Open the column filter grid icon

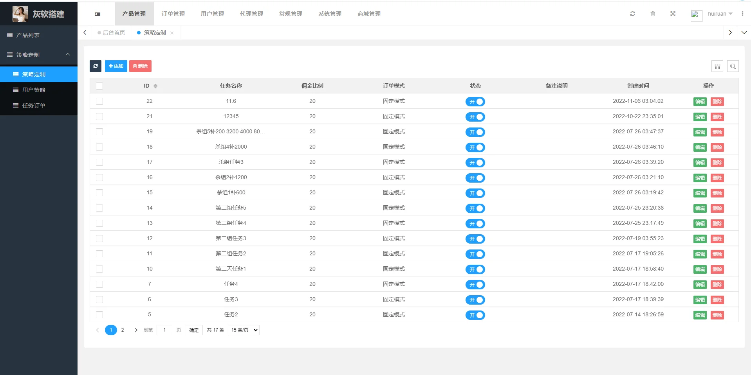[x=717, y=66]
